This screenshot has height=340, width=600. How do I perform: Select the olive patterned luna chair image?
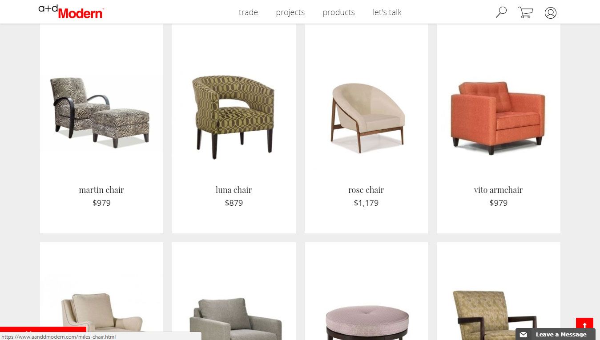click(x=233, y=116)
